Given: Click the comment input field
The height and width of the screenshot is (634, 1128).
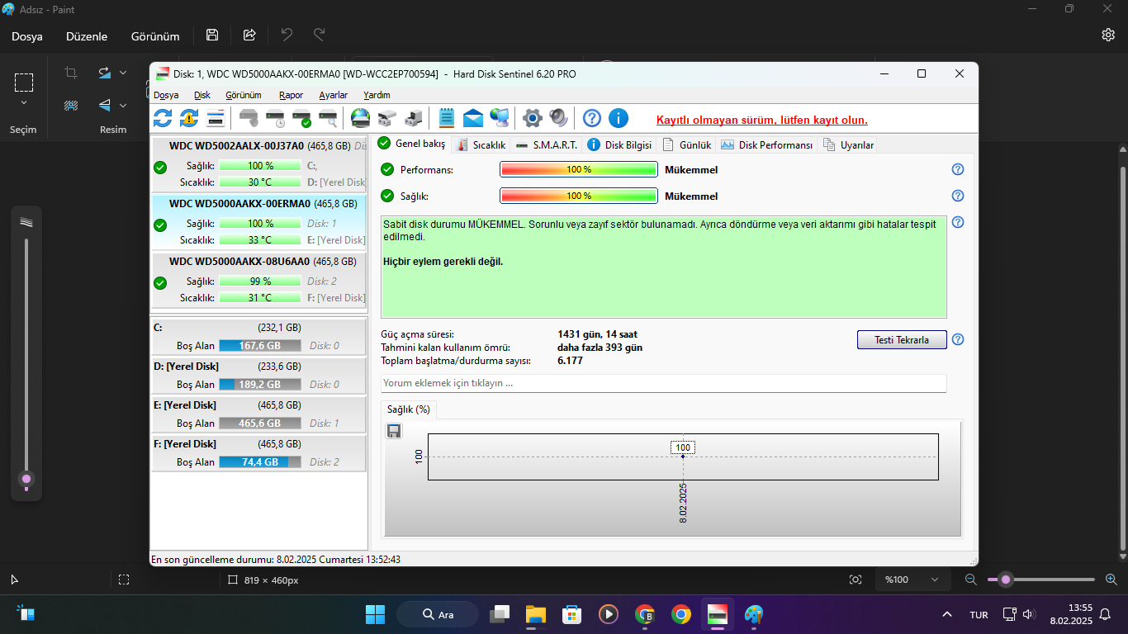Looking at the screenshot, I should point(664,383).
